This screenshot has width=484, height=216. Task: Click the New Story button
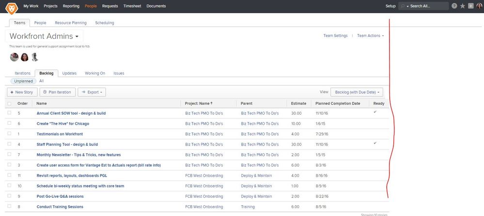(x=22, y=92)
